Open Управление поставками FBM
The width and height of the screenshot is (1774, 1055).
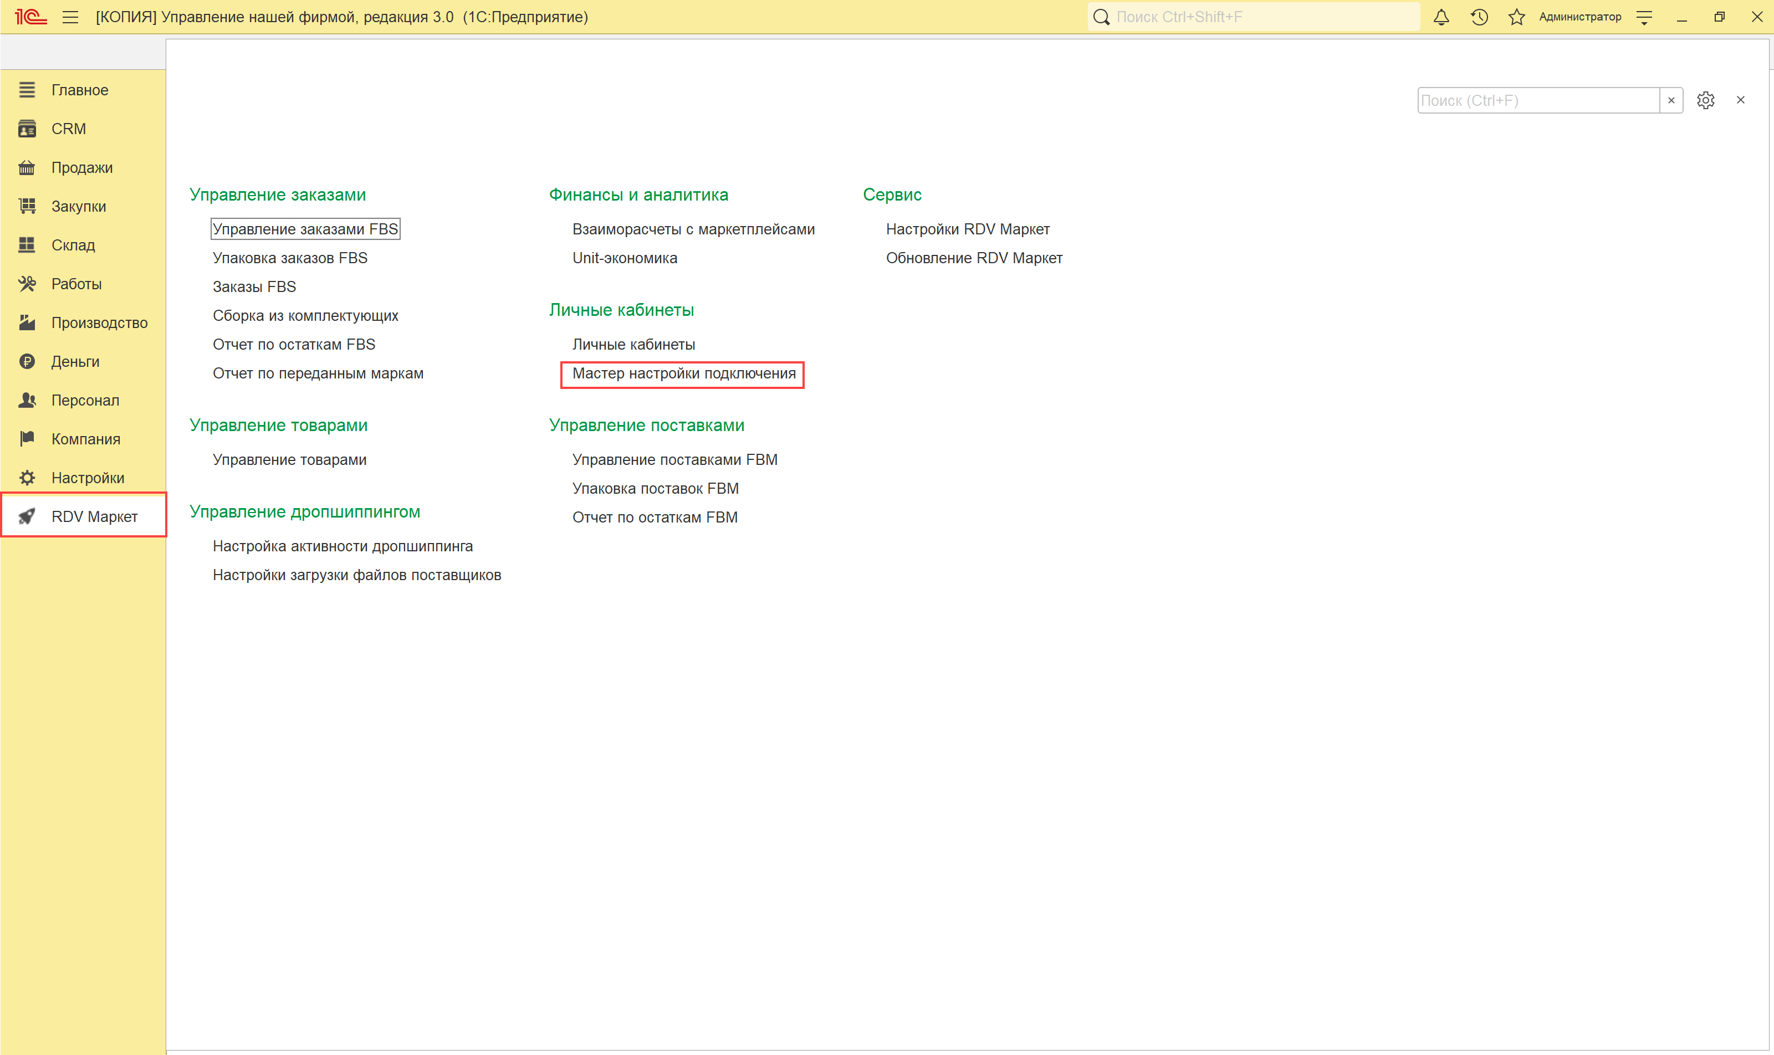click(x=676, y=459)
